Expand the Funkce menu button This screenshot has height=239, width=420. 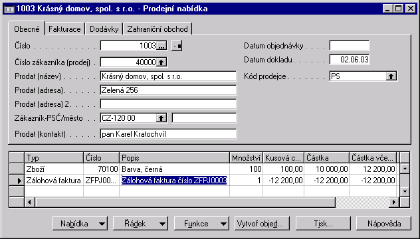201,224
